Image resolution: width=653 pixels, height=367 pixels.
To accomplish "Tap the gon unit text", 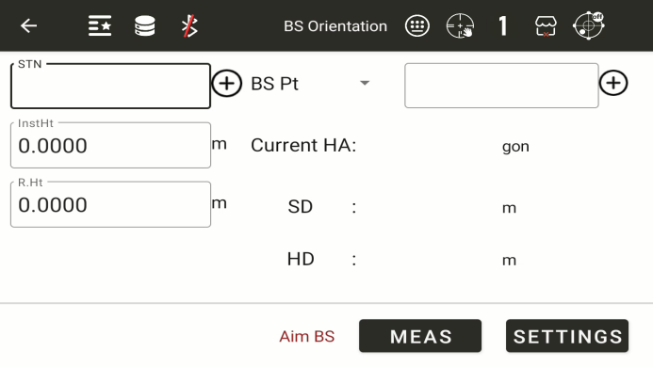I will tap(515, 147).
